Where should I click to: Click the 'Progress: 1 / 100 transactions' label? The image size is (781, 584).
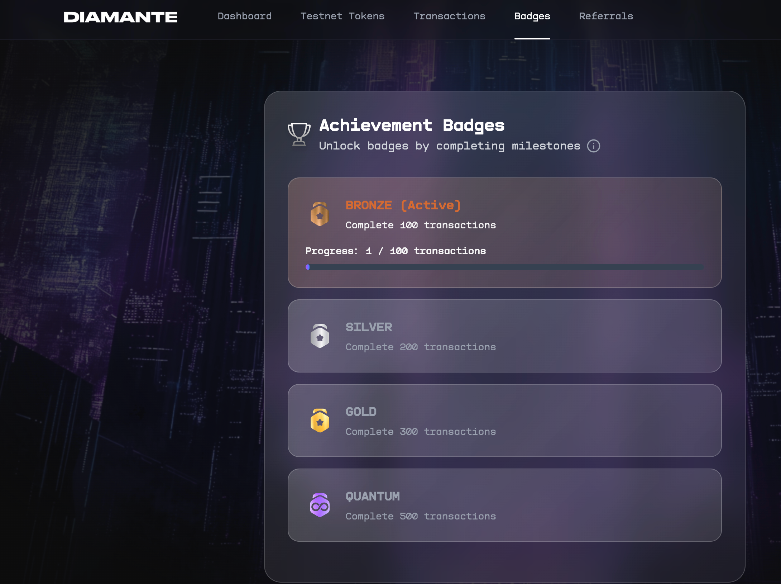click(396, 251)
